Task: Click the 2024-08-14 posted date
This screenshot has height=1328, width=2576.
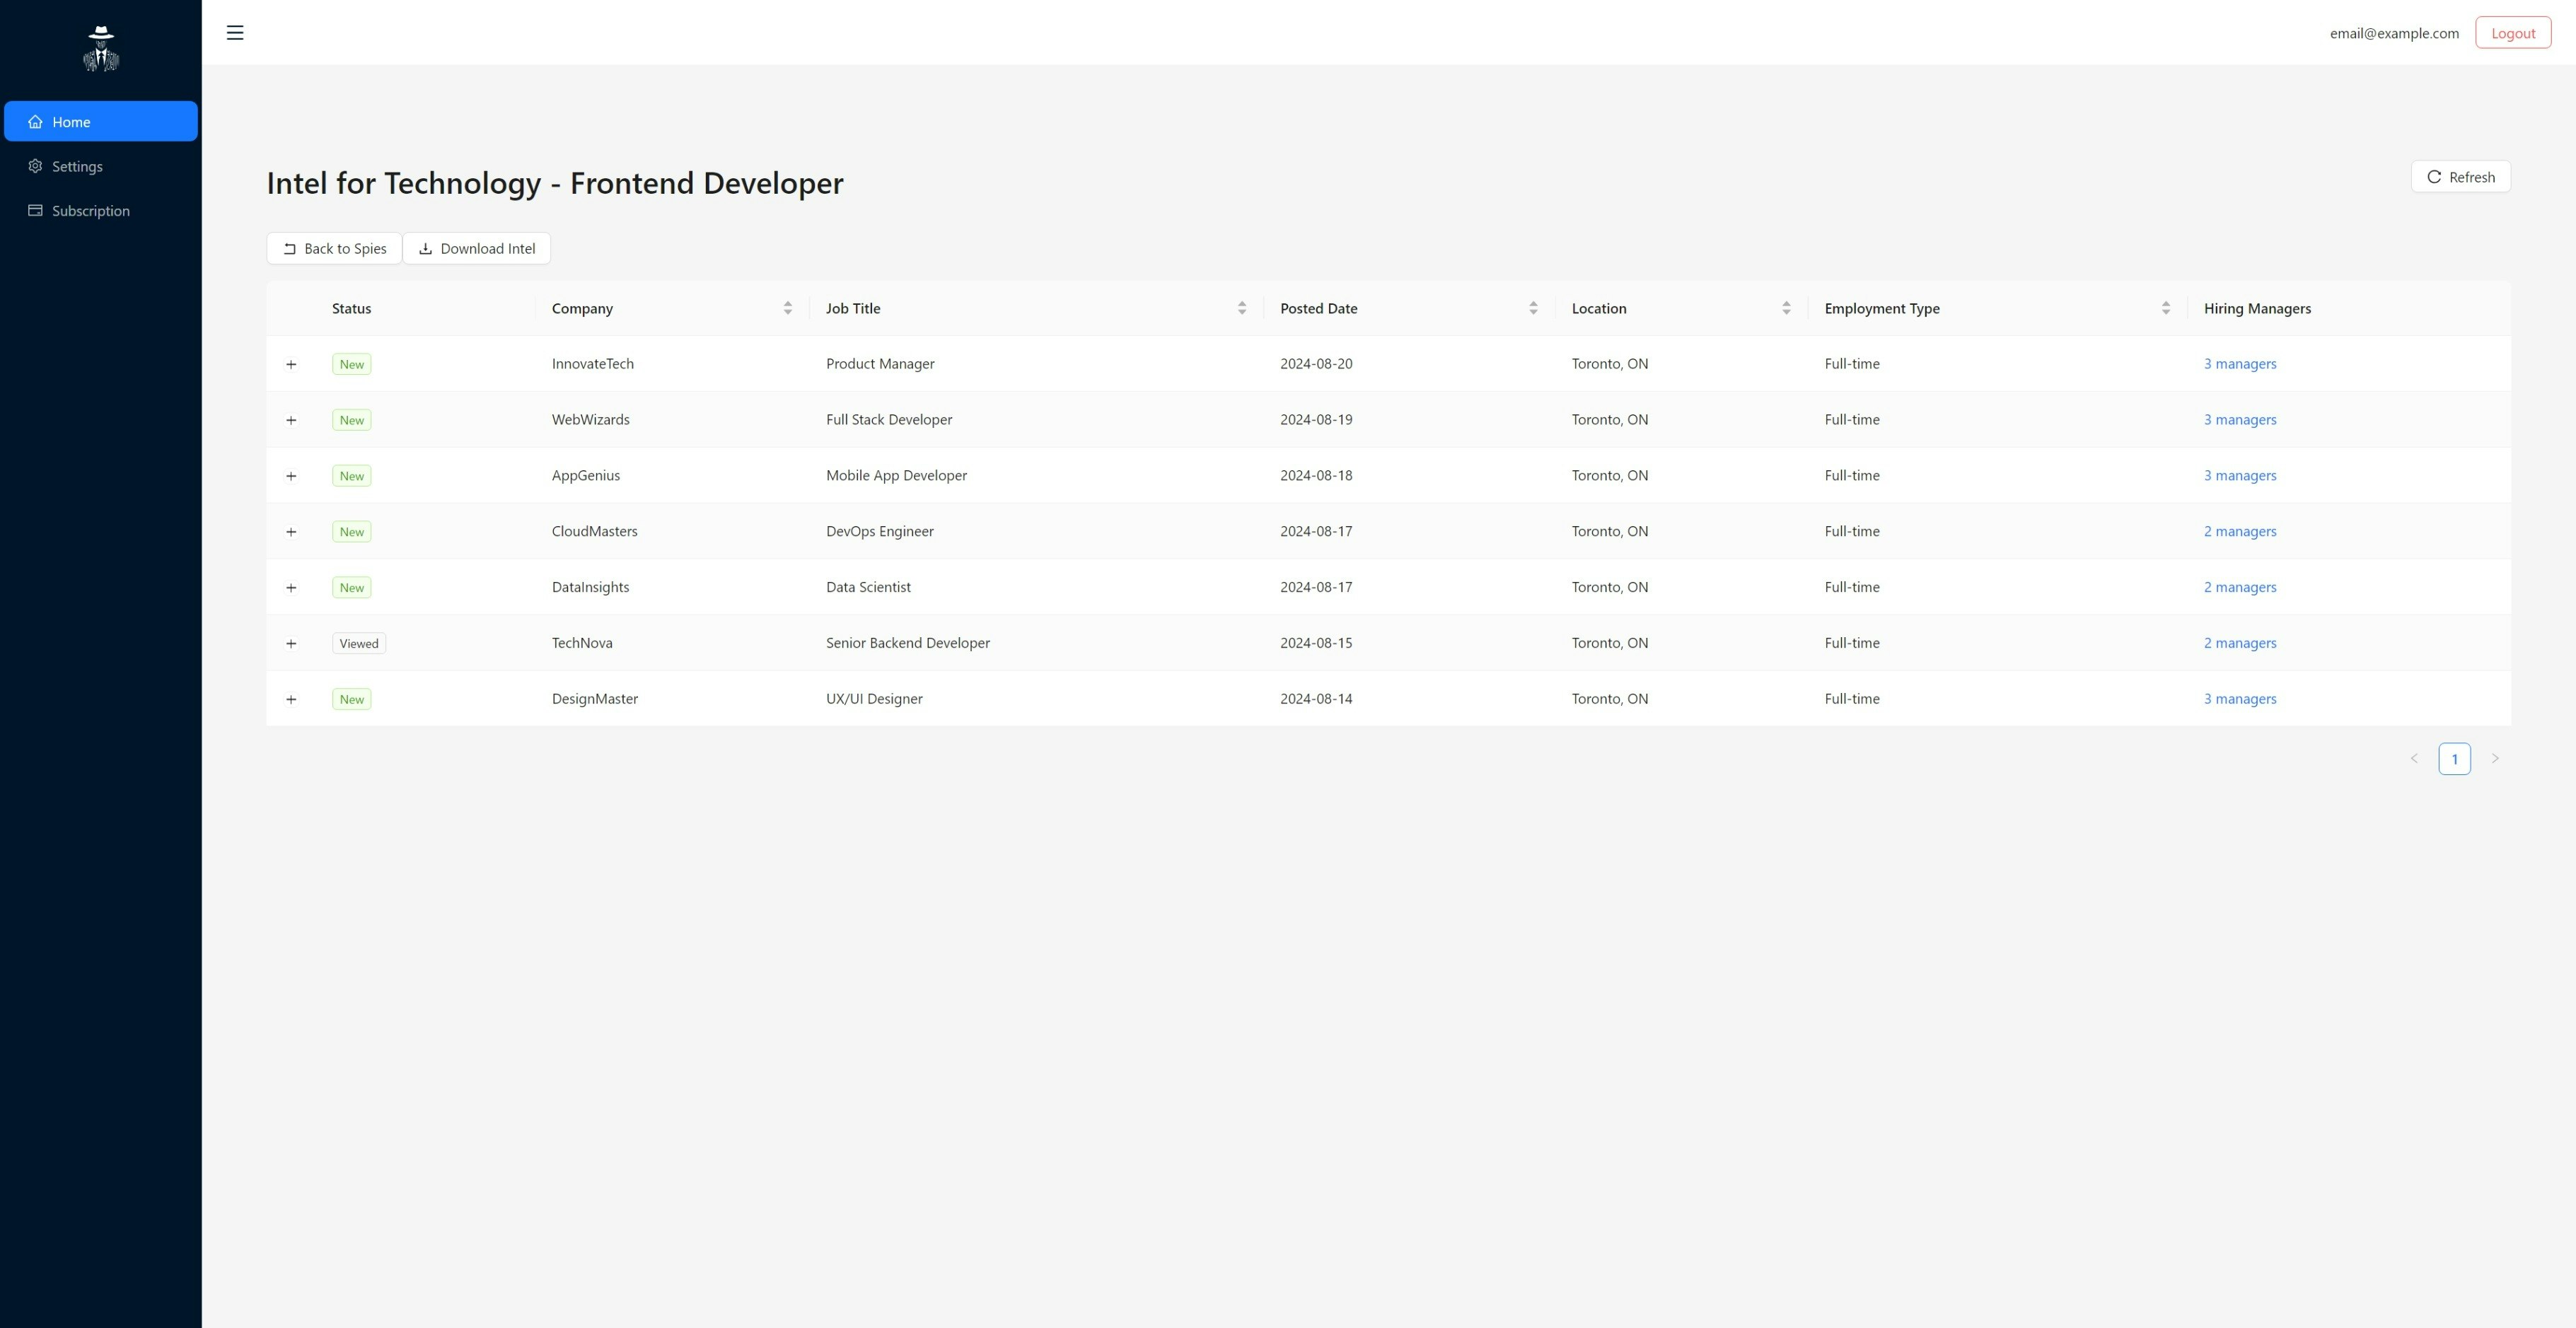Action: click(x=1316, y=699)
